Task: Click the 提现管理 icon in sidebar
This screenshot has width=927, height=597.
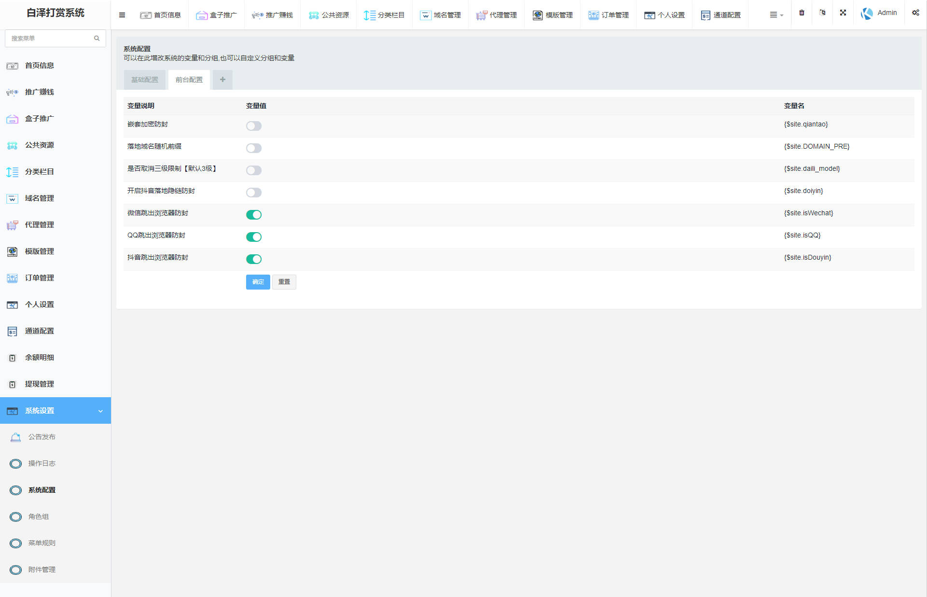Action: 13,384
